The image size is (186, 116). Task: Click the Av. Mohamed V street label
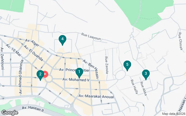click(76, 79)
